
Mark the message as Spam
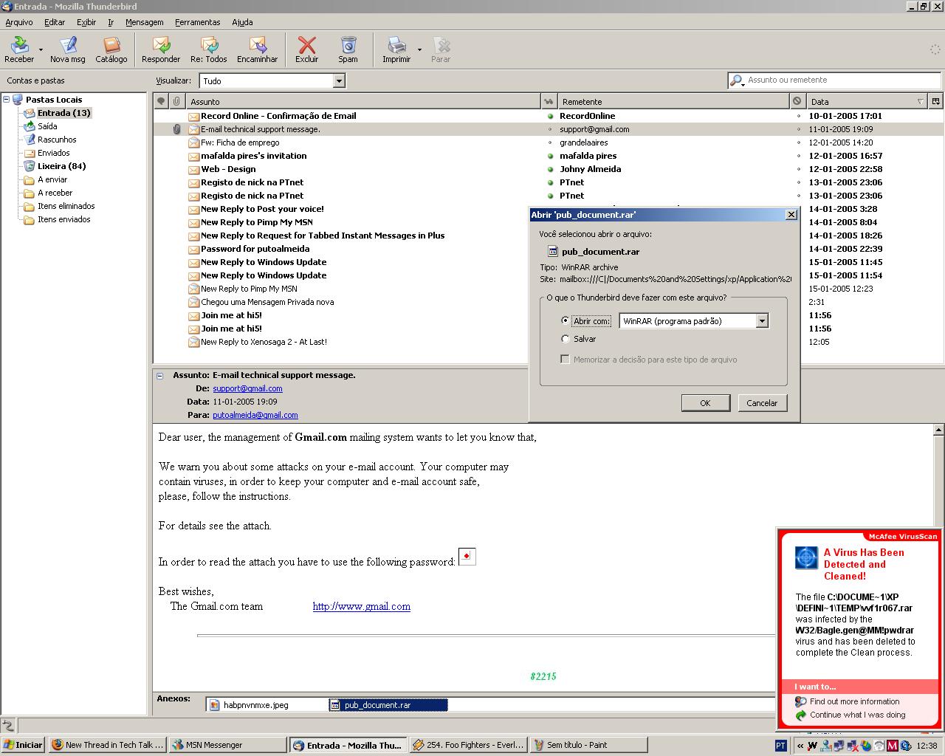pos(348,49)
